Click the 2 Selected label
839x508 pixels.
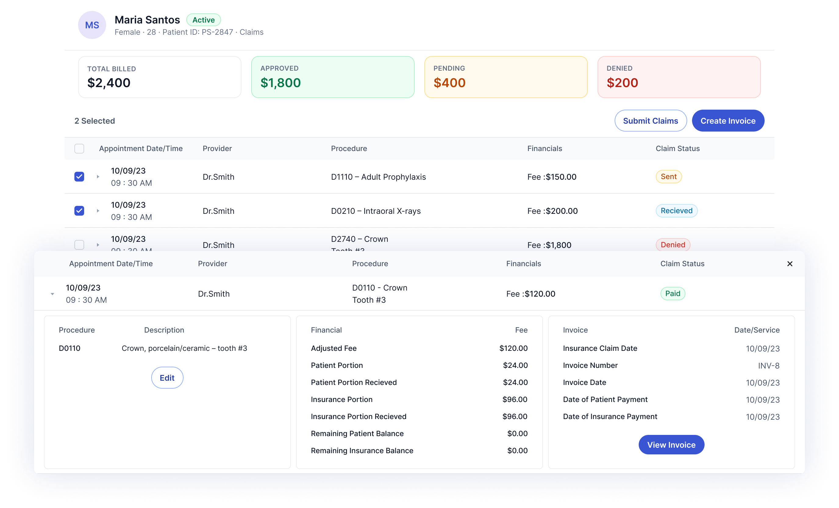(95, 121)
